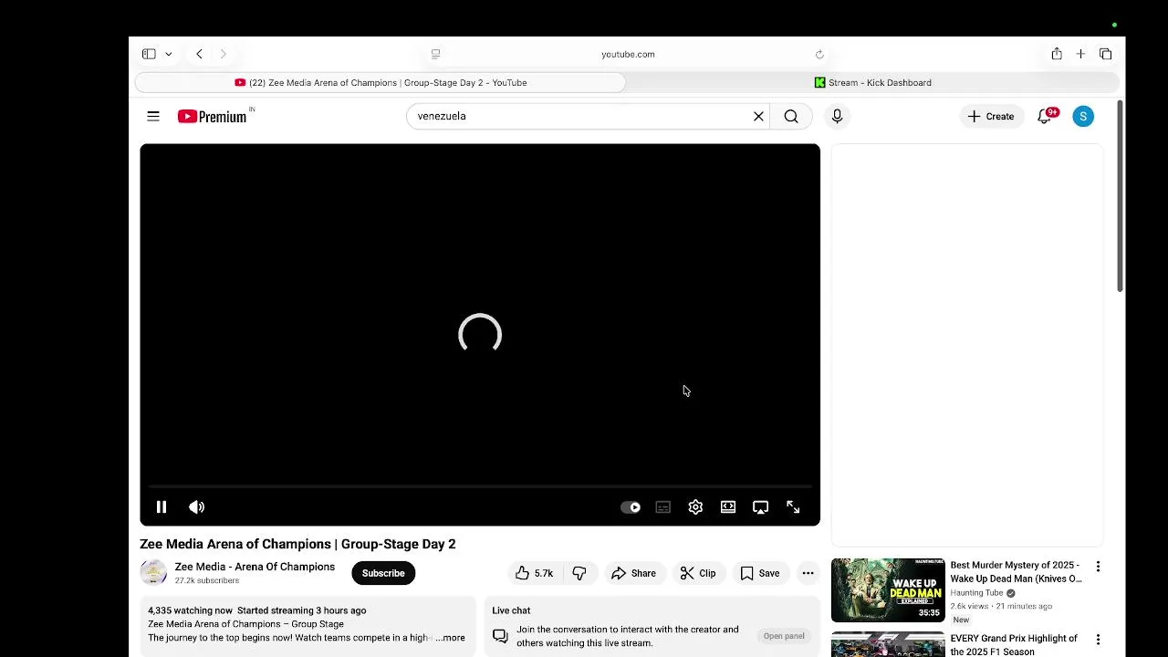The height and width of the screenshot is (657, 1168).
Task: Open options for EVERY Grand Prix Highlight video
Action: coord(1098,640)
